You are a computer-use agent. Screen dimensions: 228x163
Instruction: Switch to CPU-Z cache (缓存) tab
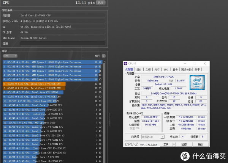click(139, 70)
